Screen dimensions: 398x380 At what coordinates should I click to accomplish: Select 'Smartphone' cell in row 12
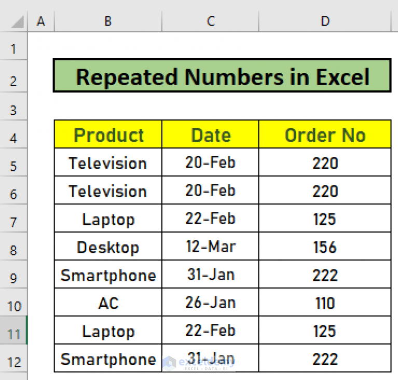(108, 358)
